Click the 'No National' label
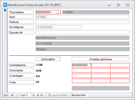This screenshot has height=100, width=135. (21, 27)
